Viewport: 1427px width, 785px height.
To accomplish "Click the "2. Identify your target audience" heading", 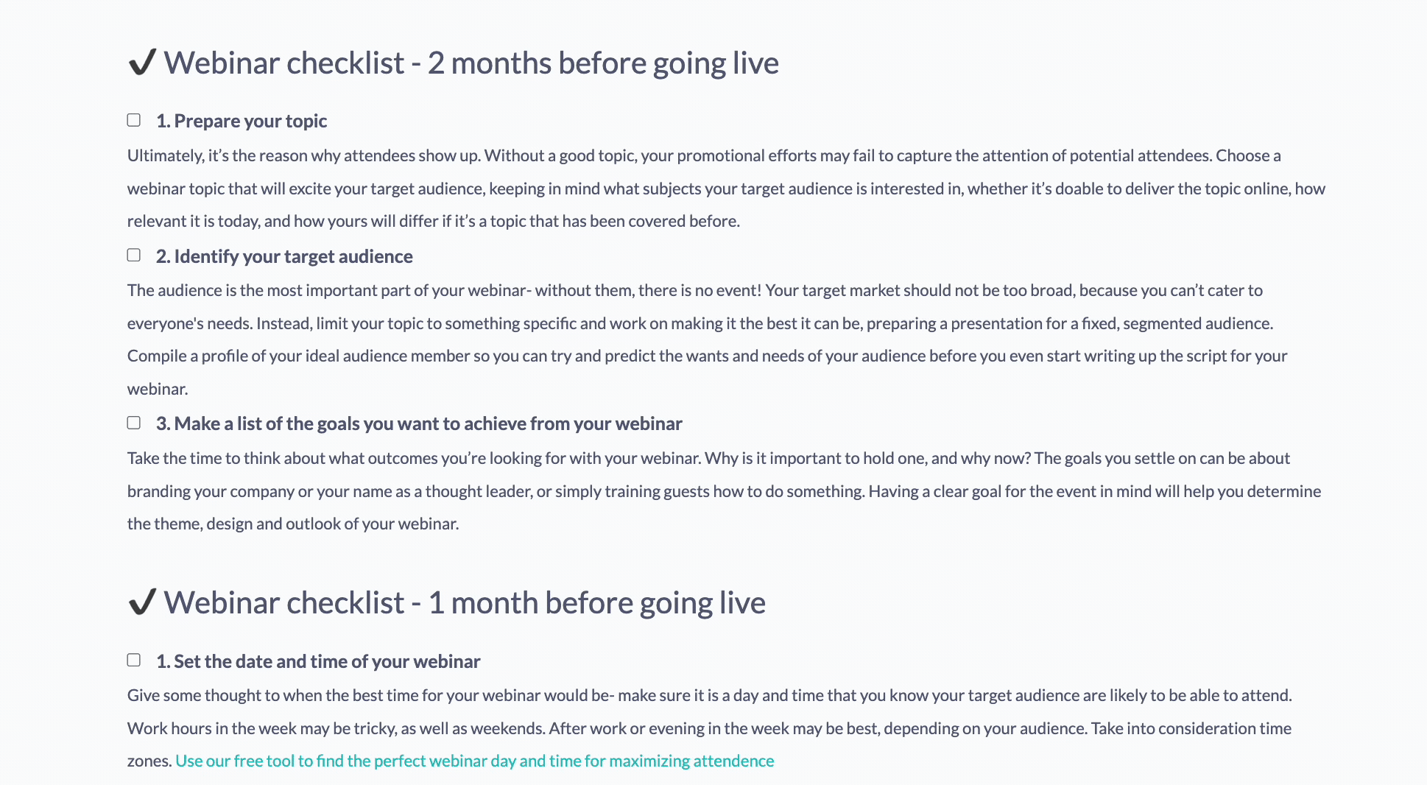I will (283, 256).
